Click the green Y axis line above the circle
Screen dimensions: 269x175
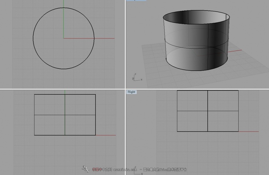64,4
